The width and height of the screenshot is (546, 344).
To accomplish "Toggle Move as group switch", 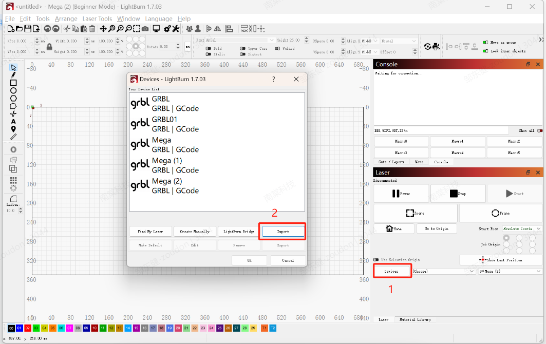I will pyautogui.click(x=485, y=43).
